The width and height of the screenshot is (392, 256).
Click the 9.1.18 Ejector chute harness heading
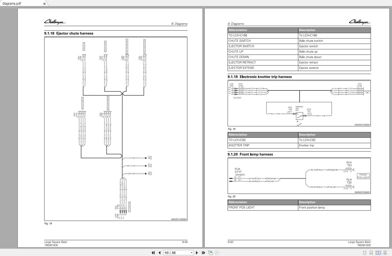click(69, 33)
